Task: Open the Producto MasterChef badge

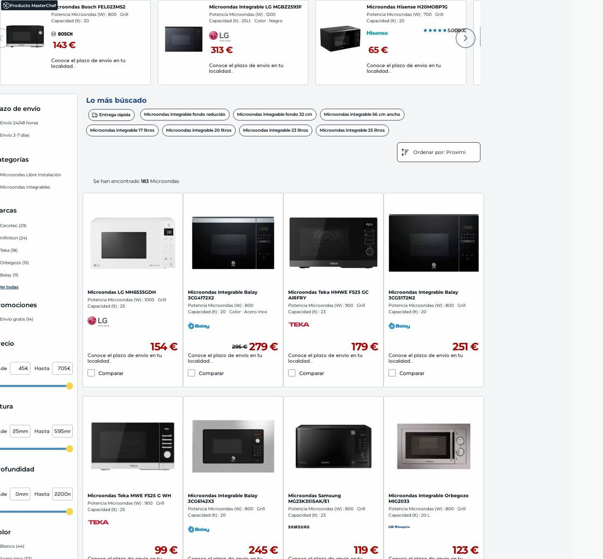Action: click(29, 5)
